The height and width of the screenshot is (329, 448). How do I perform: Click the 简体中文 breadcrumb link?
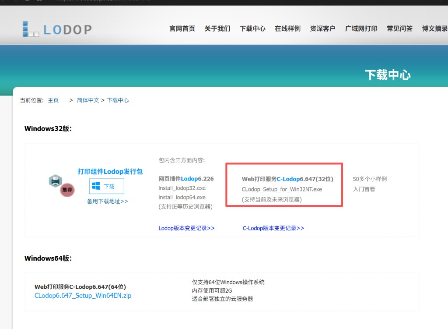point(88,100)
